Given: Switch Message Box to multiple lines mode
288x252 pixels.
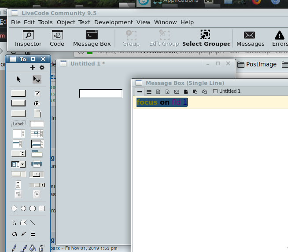Looking at the screenshot, I should 149,91.
